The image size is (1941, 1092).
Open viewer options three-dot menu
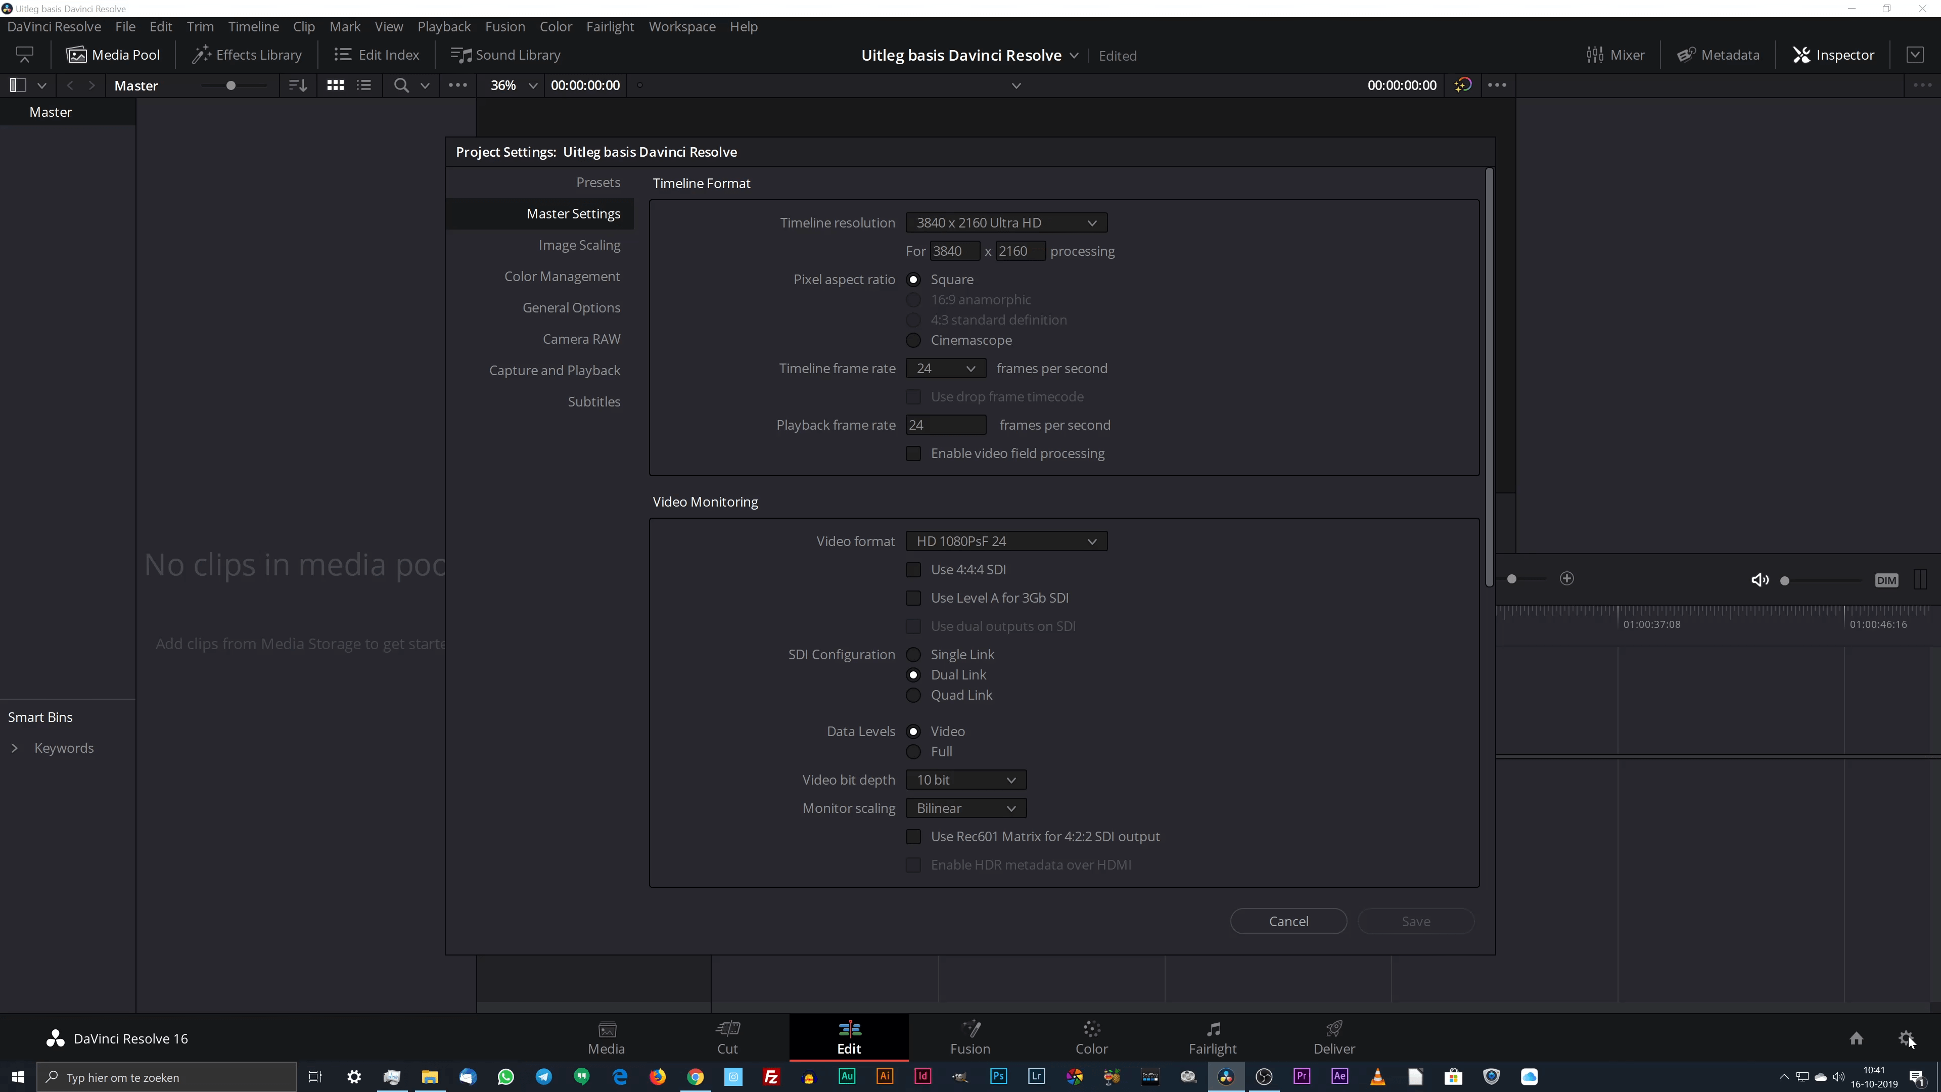point(1497,85)
